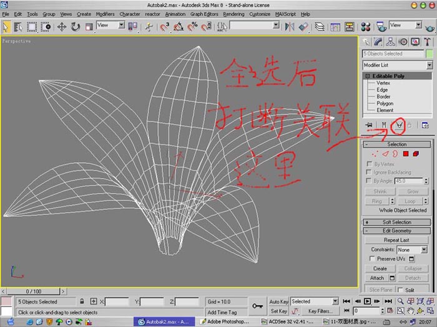The width and height of the screenshot is (437, 327).
Task: Open the Rendering menu
Action: pyautogui.click(x=233, y=14)
